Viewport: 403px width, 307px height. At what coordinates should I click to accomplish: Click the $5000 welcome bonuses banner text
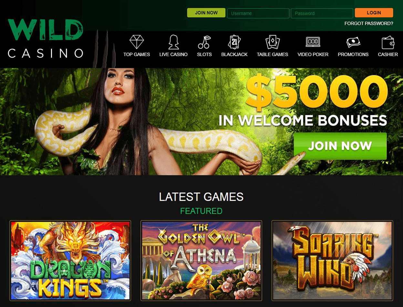(x=303, y=102)
